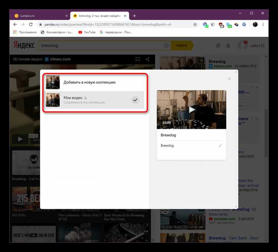Edit the Brewdog description with pencil icon
The image size is (278, 252).
[x=220, y=146]
